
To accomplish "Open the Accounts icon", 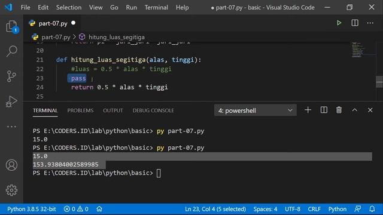I will [11, 165].
